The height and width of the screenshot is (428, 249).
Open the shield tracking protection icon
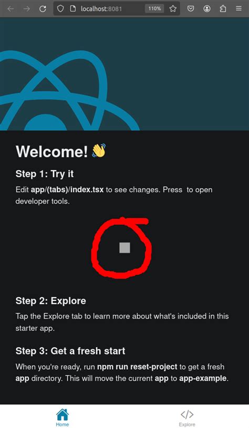click(x=60, y=9)
